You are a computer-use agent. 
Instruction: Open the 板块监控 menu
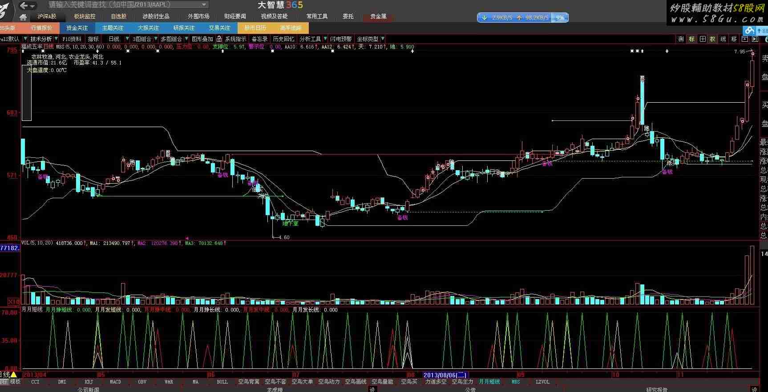(x=85, y=16)
